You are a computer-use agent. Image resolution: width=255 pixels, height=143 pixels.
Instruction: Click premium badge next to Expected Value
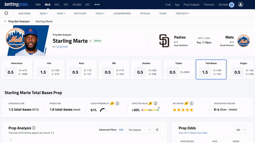point(150,104)
